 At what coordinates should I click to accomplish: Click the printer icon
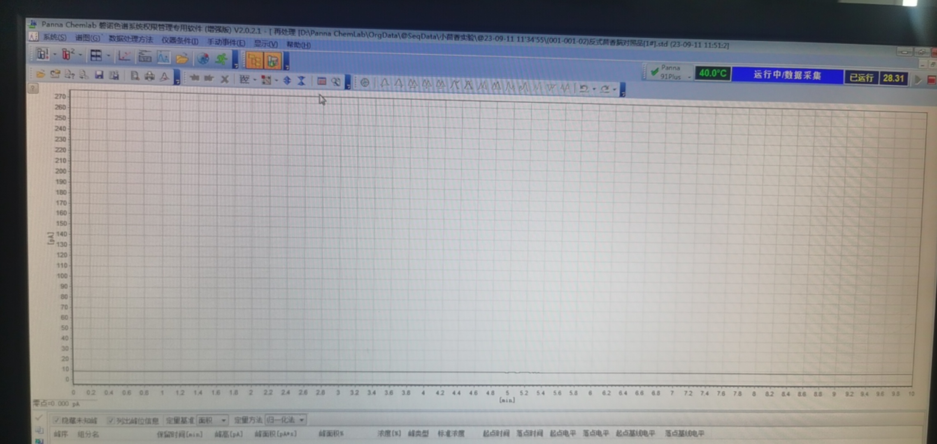149,76
